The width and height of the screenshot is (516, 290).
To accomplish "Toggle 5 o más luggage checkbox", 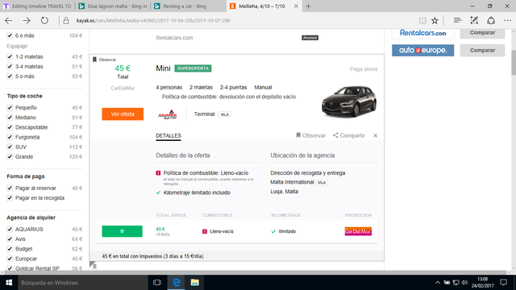I will 10,77.
